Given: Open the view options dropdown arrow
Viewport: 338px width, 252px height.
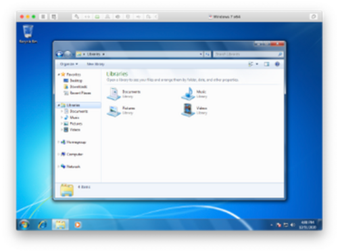Looking at the screenshot, I should (x=257, y=64).
